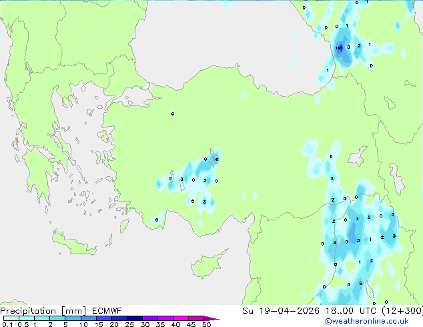Click the '[mm]' unit label
Viewport: 423px width, 327px height.
[74, 311]
